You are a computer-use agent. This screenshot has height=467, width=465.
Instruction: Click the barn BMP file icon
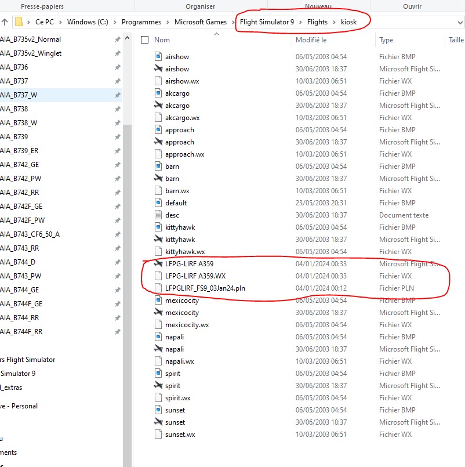coord(158,166)
